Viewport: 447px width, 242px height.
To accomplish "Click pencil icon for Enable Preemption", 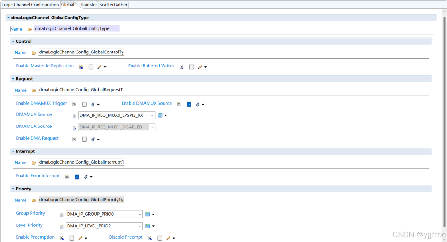I will point(80,239).
